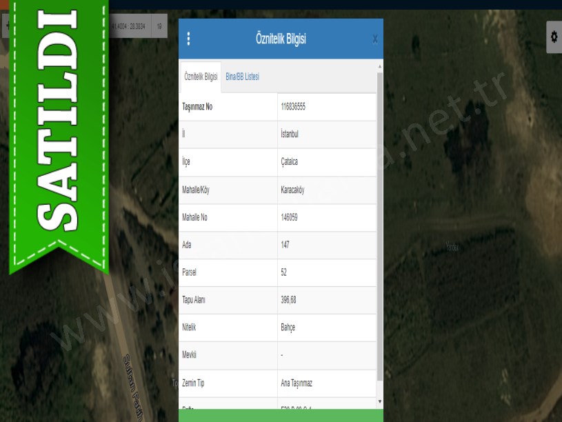The height and width of the screenshot is (422, 562).
Task: Open the three-dot menu in panel header
Action: (188, 39)
